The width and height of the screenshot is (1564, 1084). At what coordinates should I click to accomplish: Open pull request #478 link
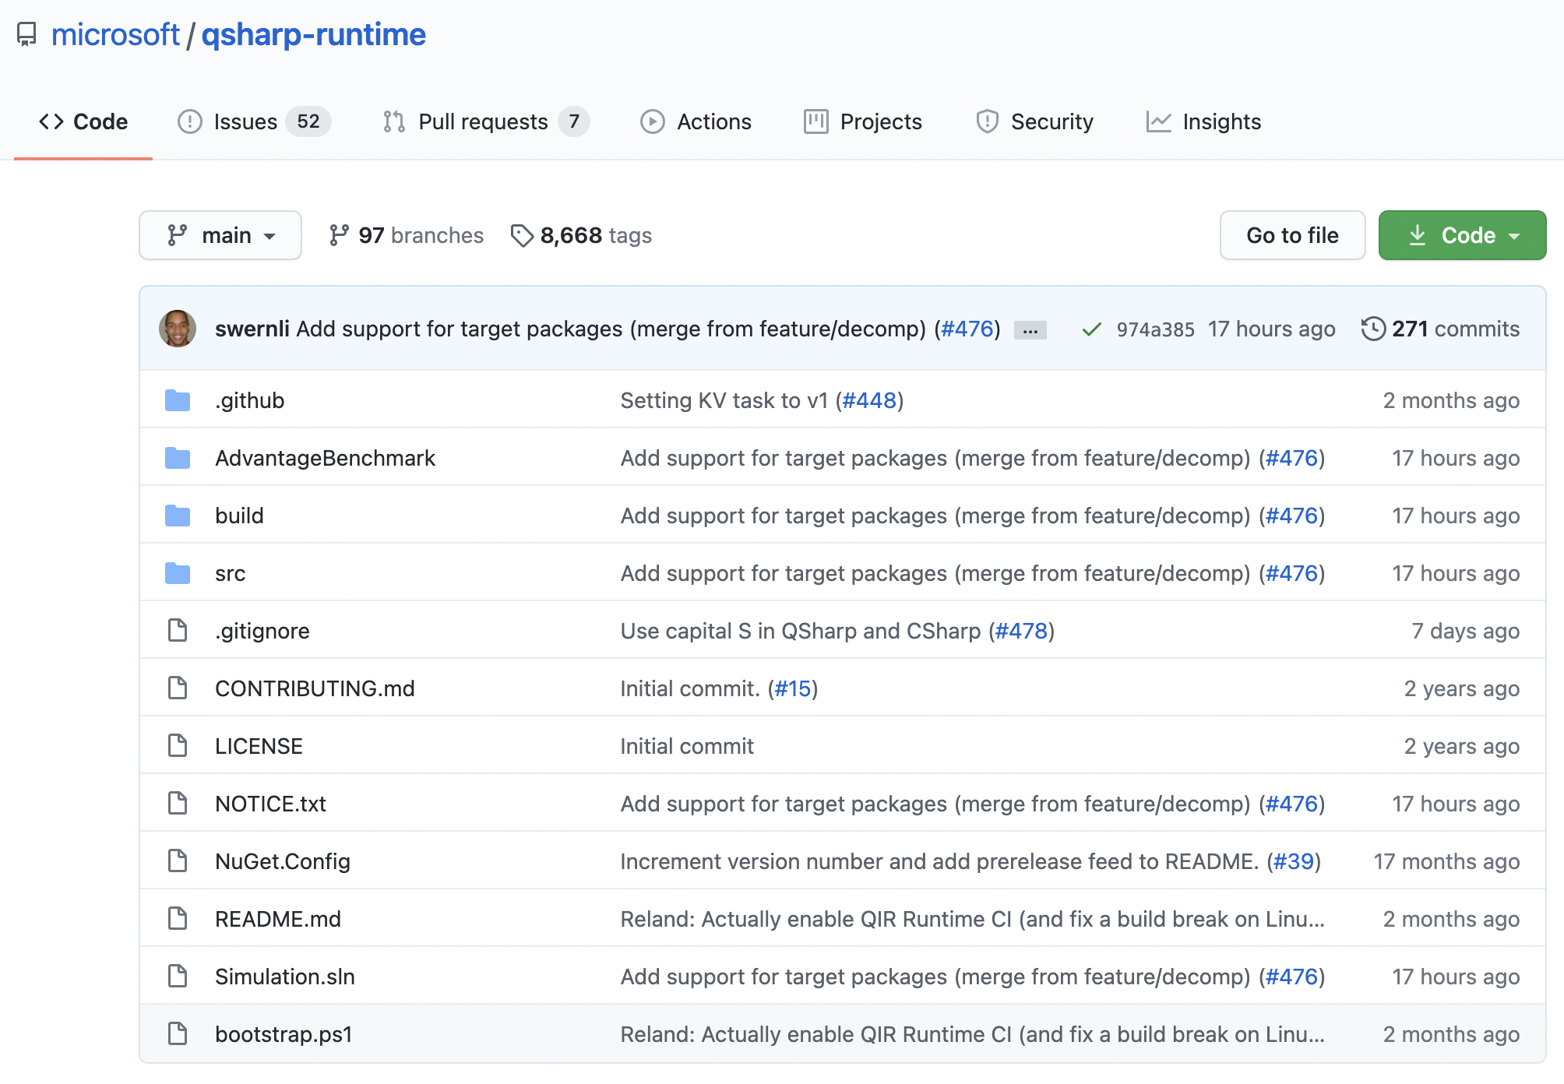point(1021,631)
